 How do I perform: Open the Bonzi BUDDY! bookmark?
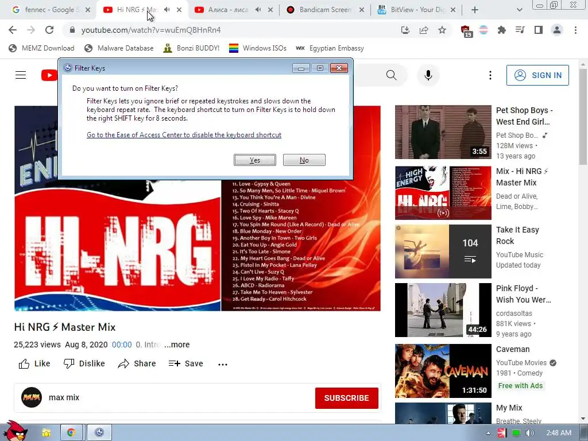[x=191, y=48]
